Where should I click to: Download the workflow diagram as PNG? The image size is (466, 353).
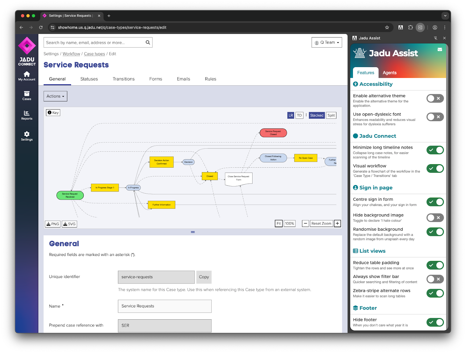[52, 224]
